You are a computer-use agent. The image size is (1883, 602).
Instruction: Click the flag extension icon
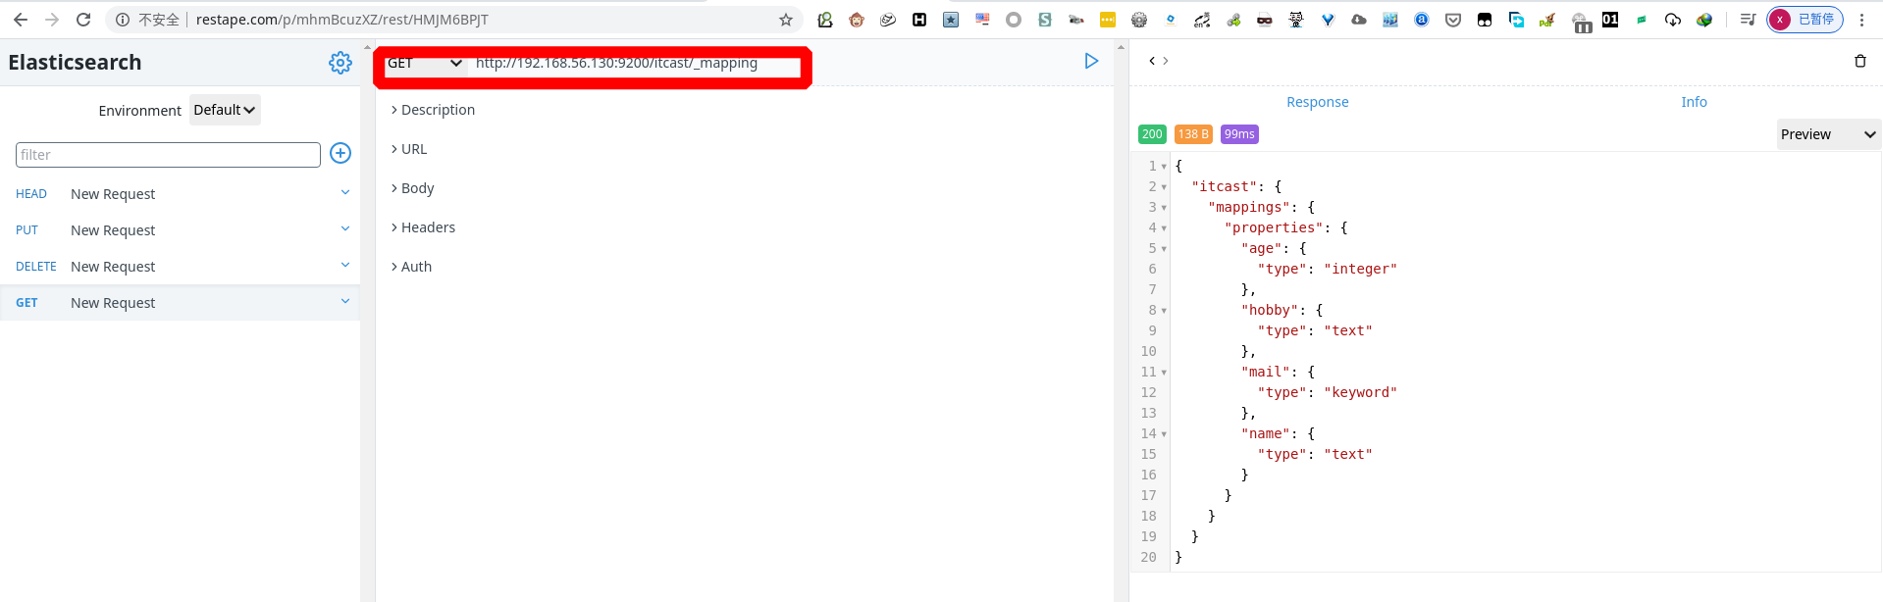click(982, 20)
